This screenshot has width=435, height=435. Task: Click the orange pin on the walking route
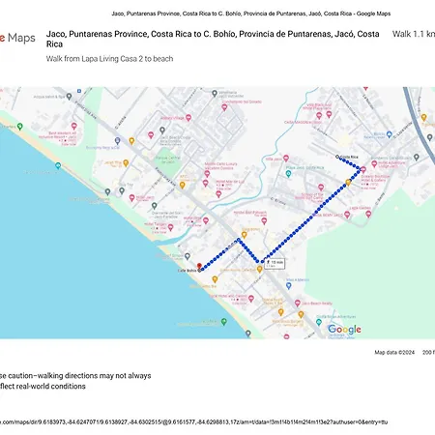coord(348,183)
